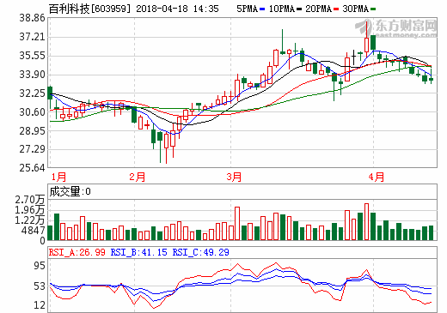
Task: Click the tall red volume bar in early March
Action: 237,224
